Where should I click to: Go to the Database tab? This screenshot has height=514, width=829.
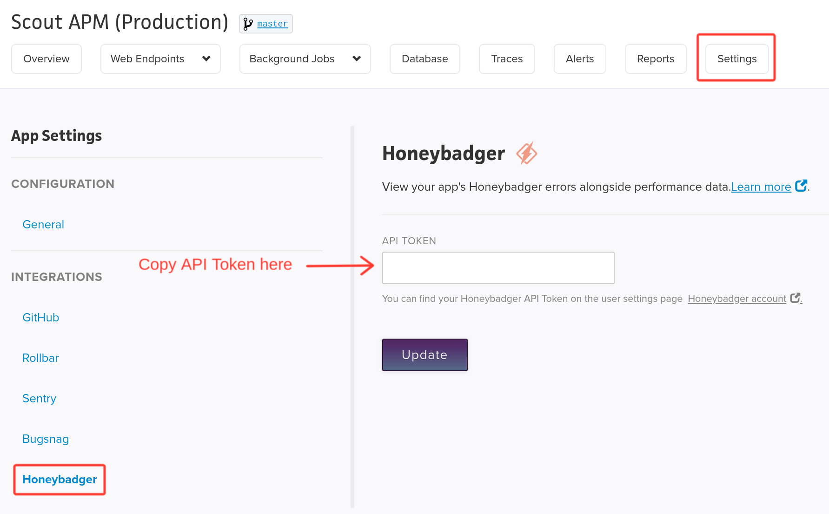coord(425,59)
